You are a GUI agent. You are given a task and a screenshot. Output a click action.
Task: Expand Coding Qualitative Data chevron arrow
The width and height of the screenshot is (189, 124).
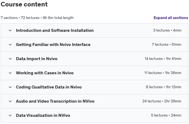point(10,87)
